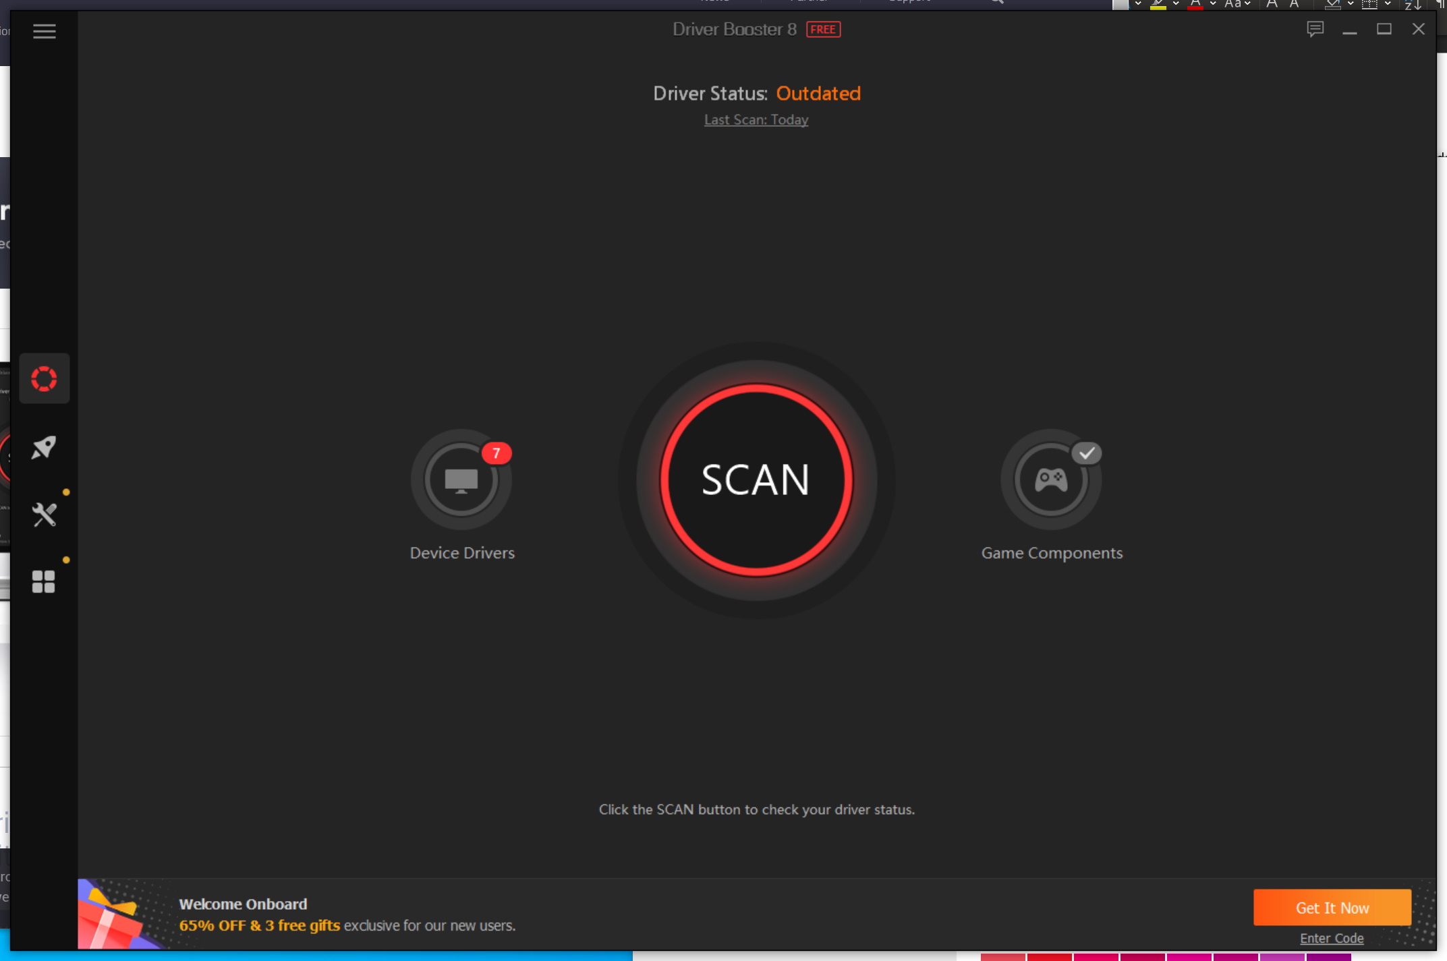Toggle the Game Components checkmark status
Image resolution: width=1447 pixels, height=961 pixels.
(1087, 454)
